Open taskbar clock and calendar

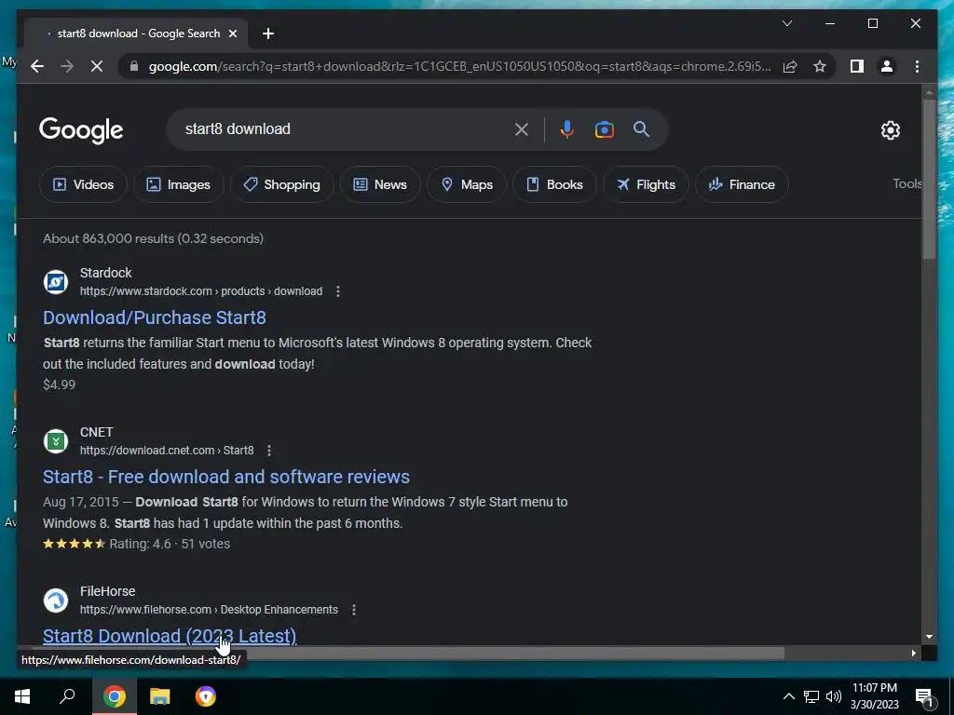[x=874, y=696]
